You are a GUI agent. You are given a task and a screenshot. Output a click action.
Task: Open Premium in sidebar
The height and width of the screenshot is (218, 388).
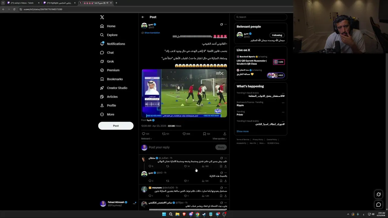click(109, 70)
